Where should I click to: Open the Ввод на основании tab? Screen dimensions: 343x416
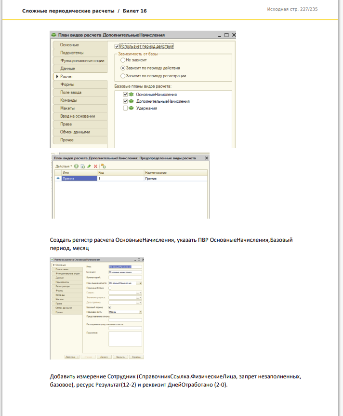coord(80,116)
